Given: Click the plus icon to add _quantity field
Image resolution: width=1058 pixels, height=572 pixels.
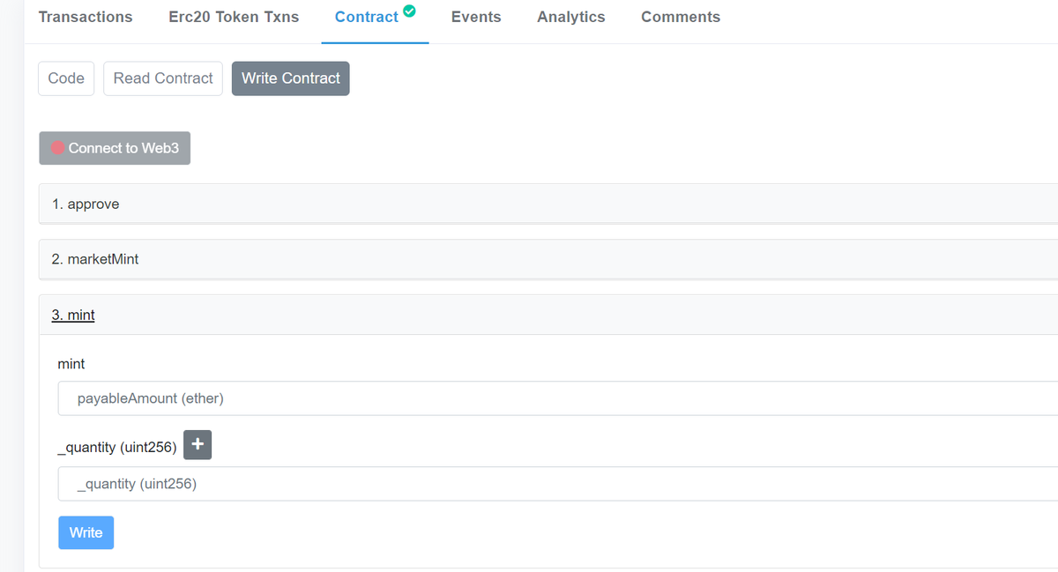Looking at the screenshot, I should pos(197,445).
